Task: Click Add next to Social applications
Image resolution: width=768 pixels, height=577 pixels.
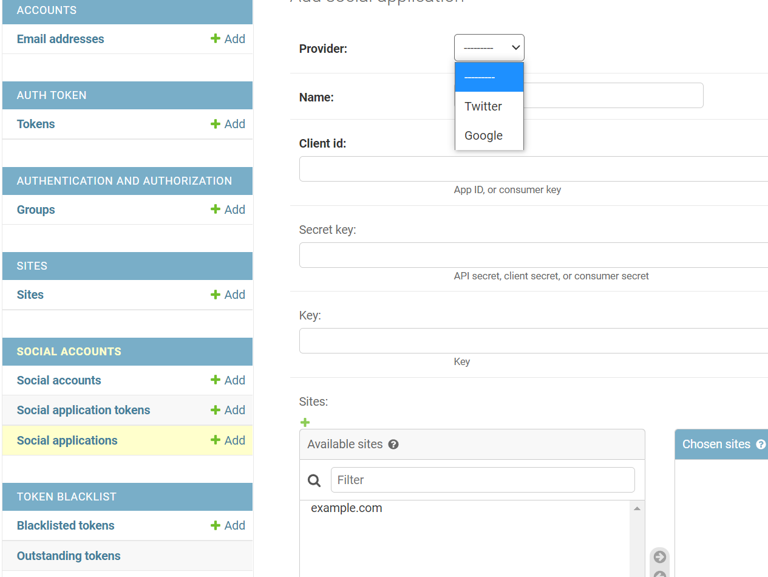Action: tap(228, 440)
